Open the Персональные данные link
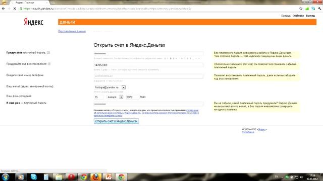Screen dimensions: 323x181 (x=72, y=31)
